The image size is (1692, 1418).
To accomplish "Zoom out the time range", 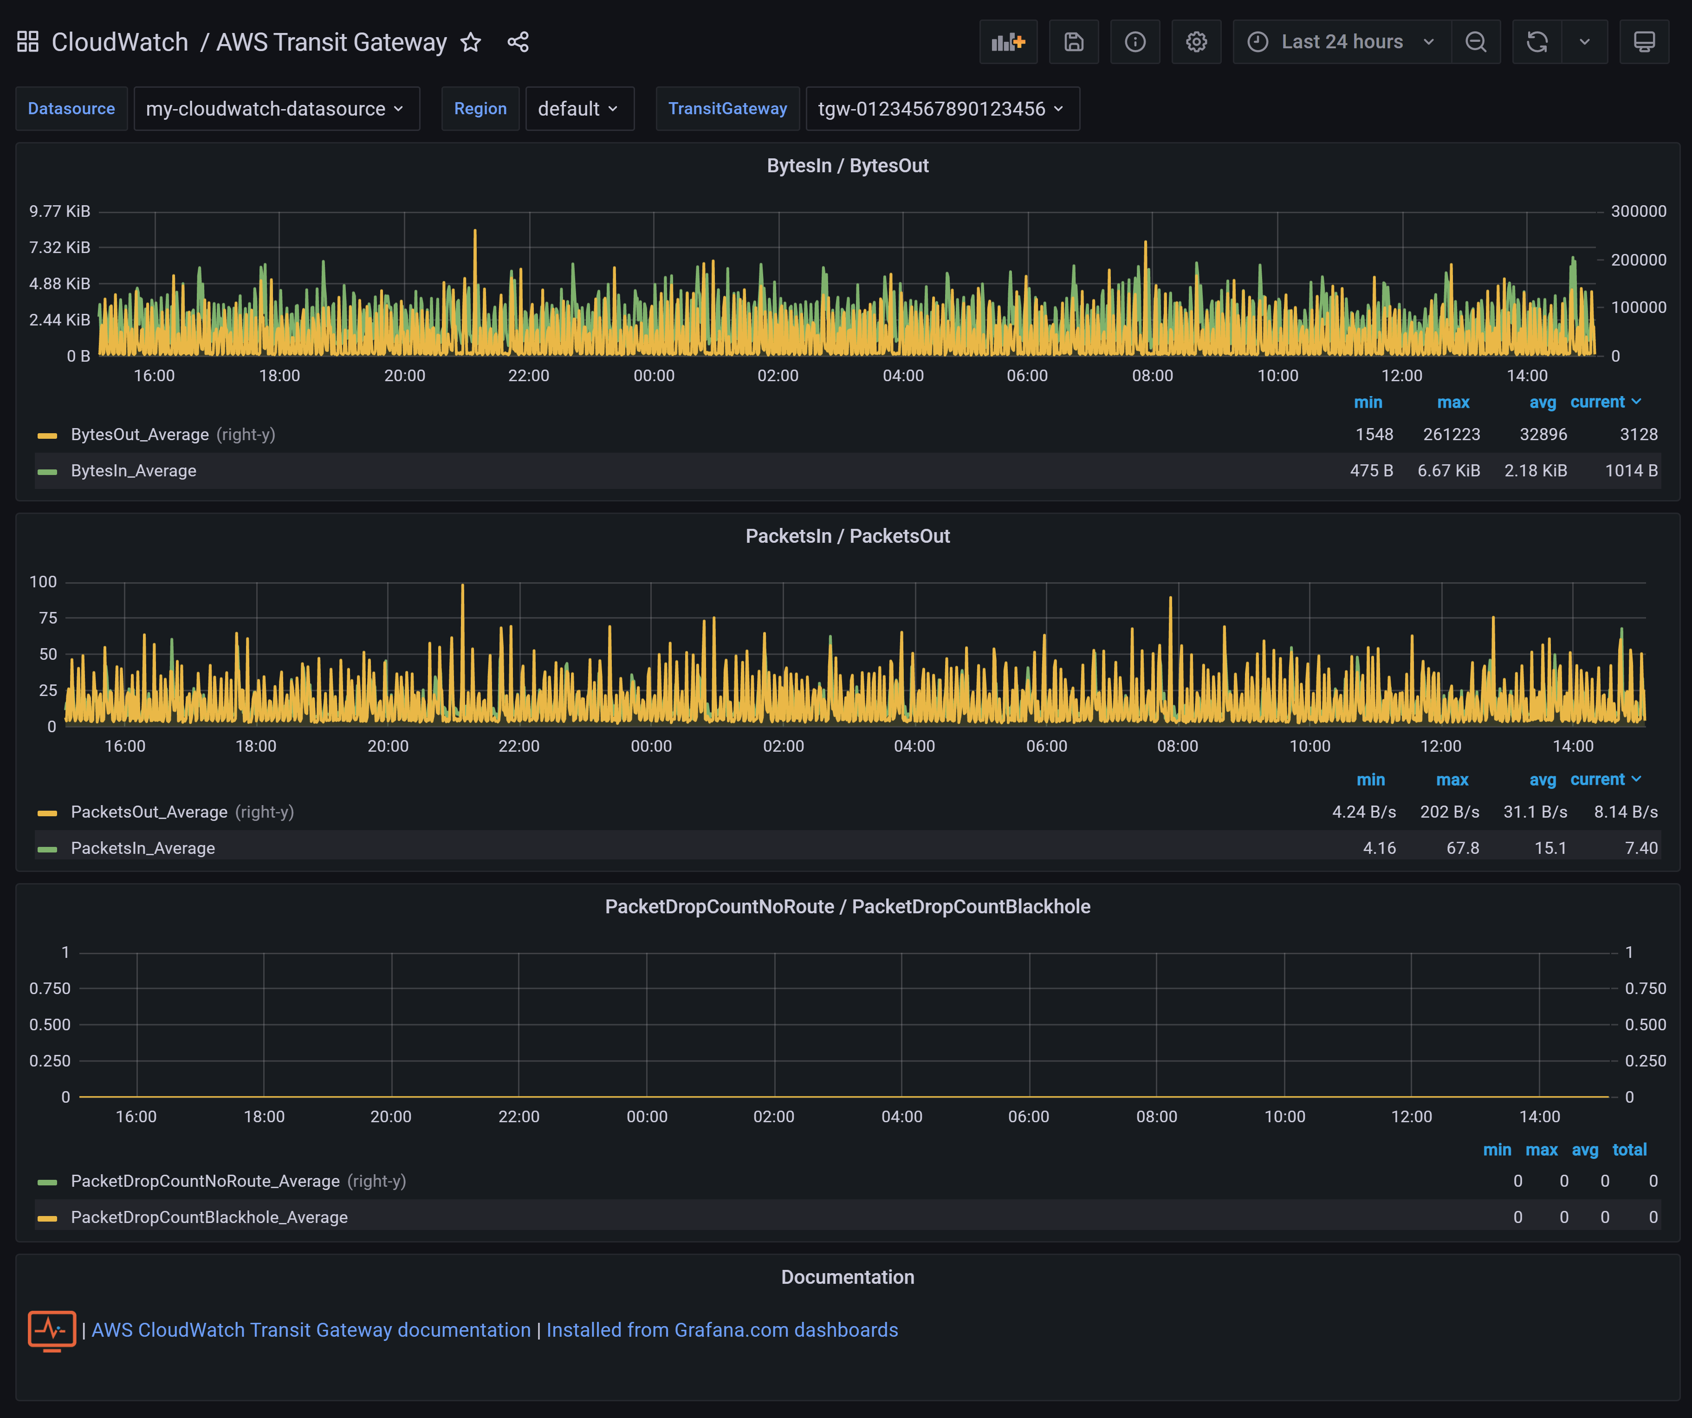I will coord(1475,42).
